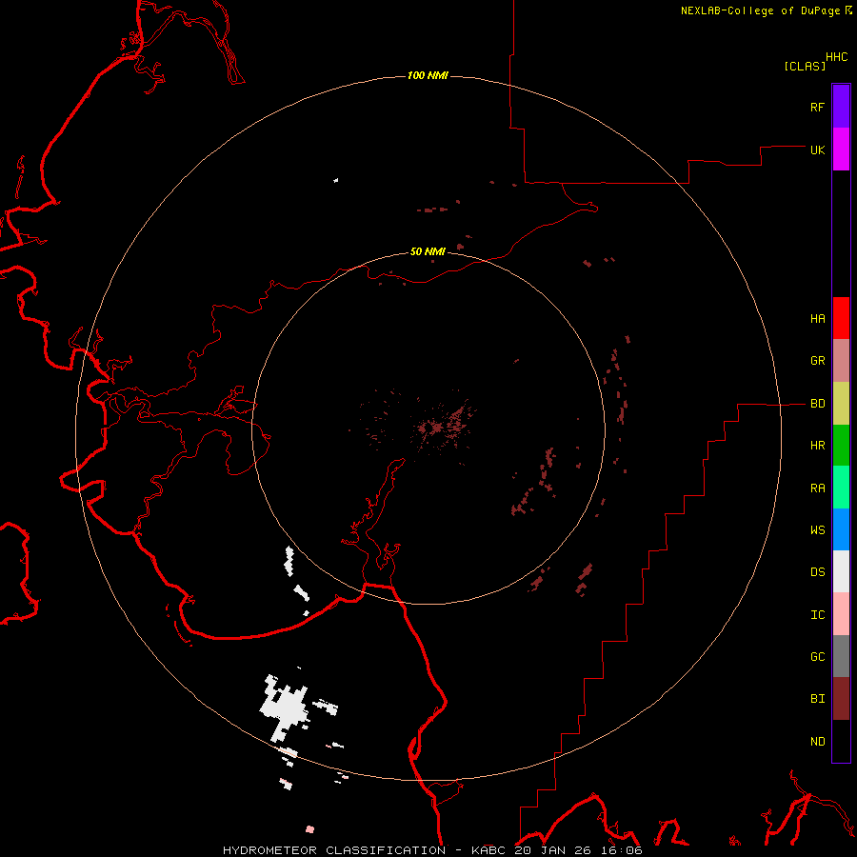Click the RA legend label
Viewport: 857px width, 857px height.
[817, 488]
